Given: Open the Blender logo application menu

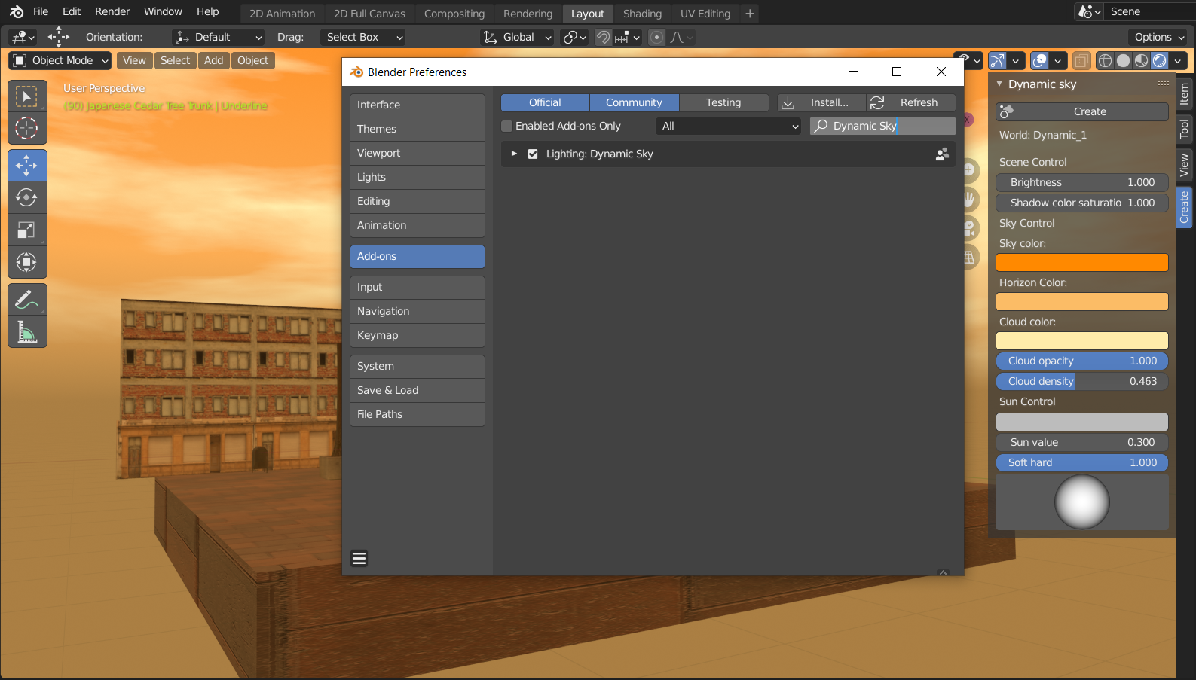Looking at the screenshot, I should click(x=17, y=12).
